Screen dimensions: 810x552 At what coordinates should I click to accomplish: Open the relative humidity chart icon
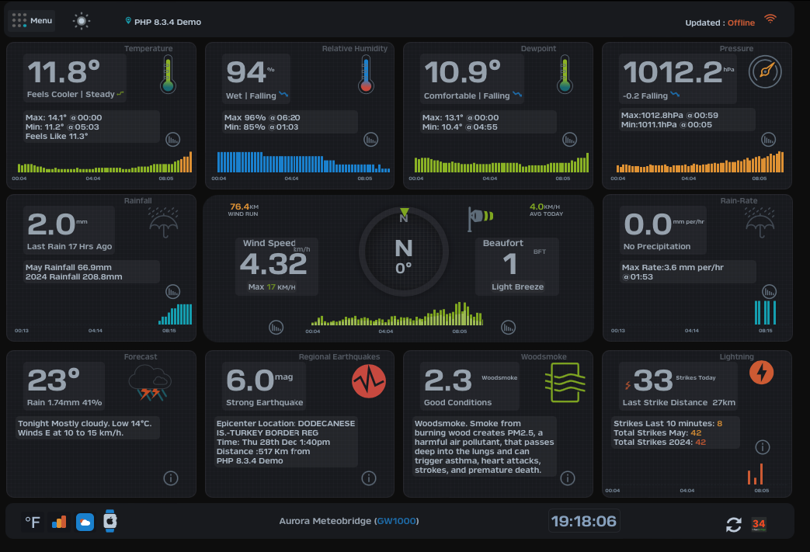pyautogui.click(x=372, y=141)
